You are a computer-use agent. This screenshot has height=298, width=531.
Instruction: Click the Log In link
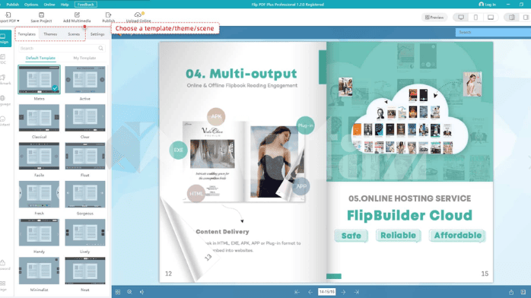488,5
